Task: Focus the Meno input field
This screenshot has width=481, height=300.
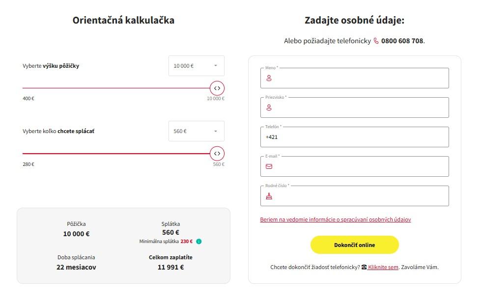Action: click(359, 79)
